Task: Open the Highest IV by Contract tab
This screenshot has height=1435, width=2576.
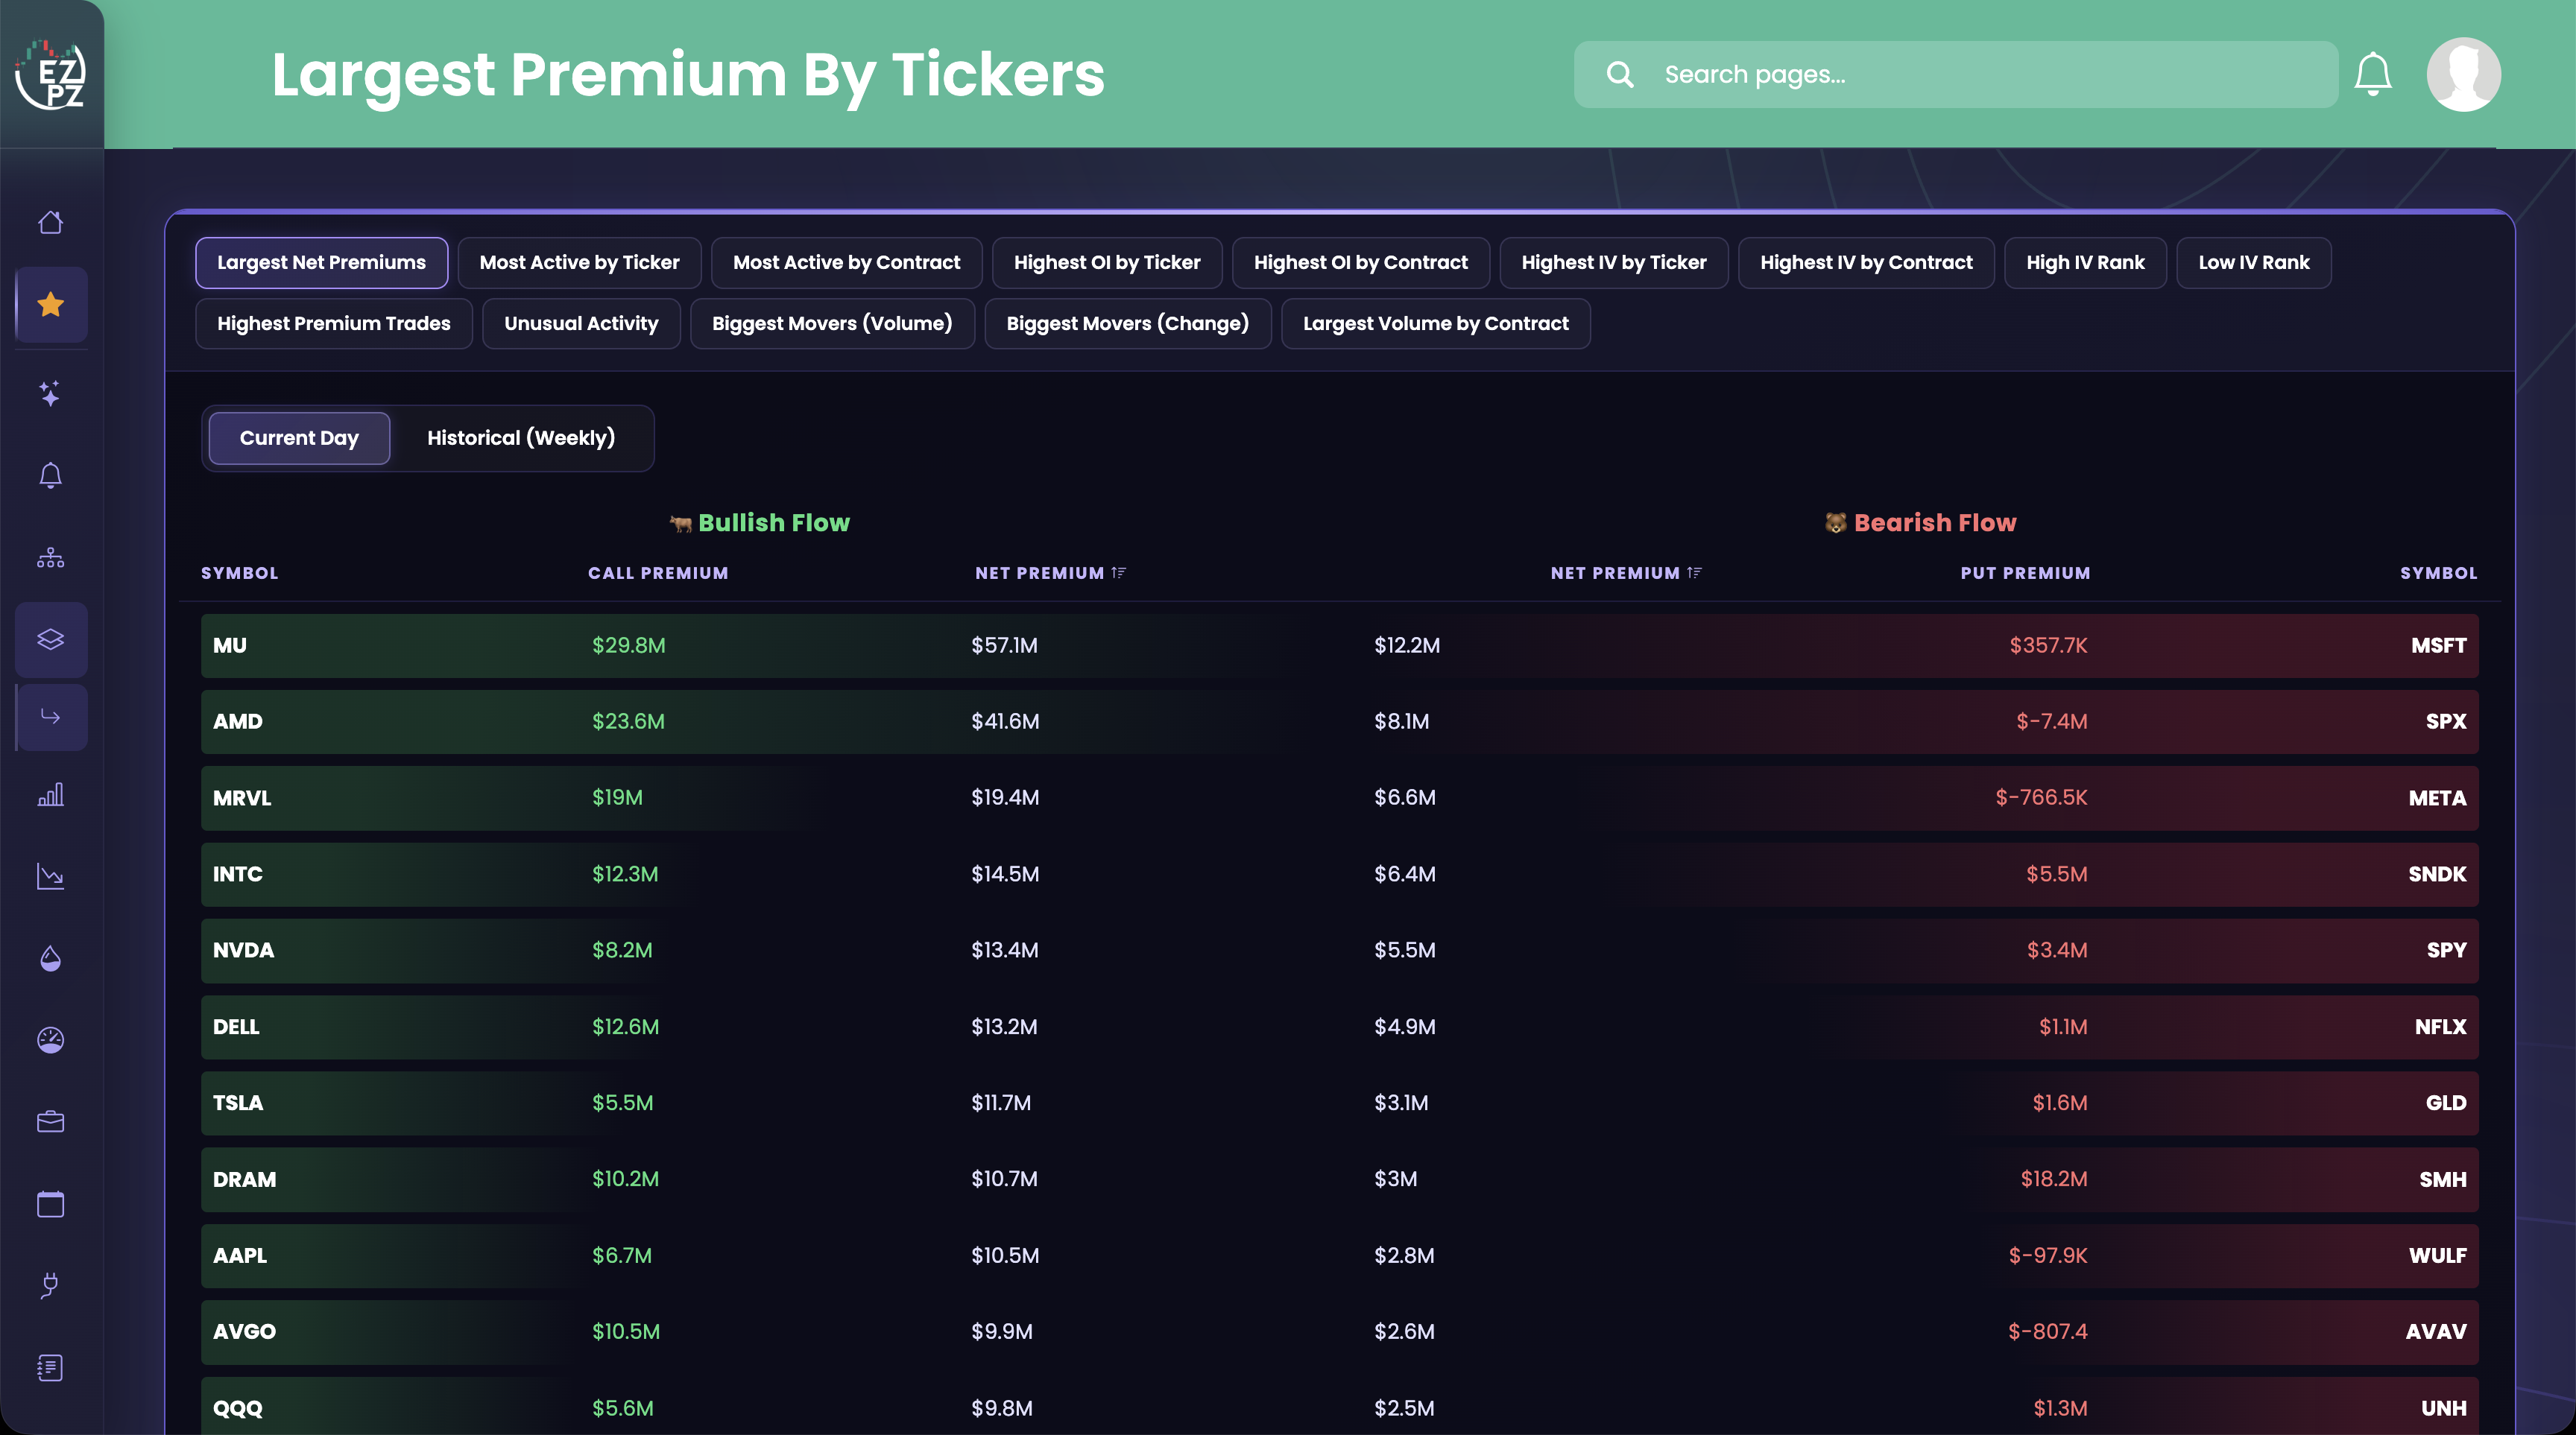Action: coord(1866,263)
